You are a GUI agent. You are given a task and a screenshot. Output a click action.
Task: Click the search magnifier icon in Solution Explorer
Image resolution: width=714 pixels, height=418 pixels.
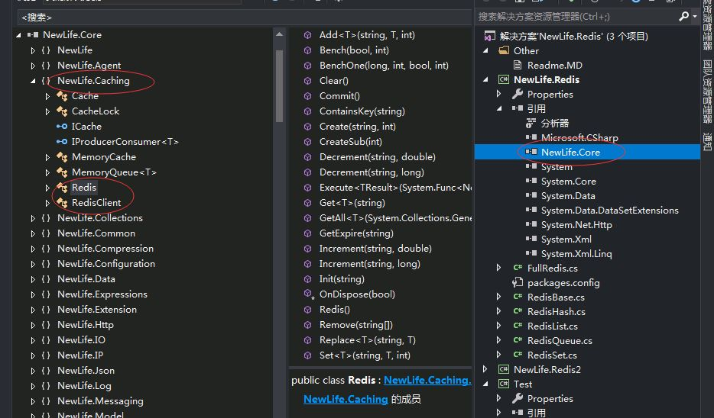click(683, 16)
